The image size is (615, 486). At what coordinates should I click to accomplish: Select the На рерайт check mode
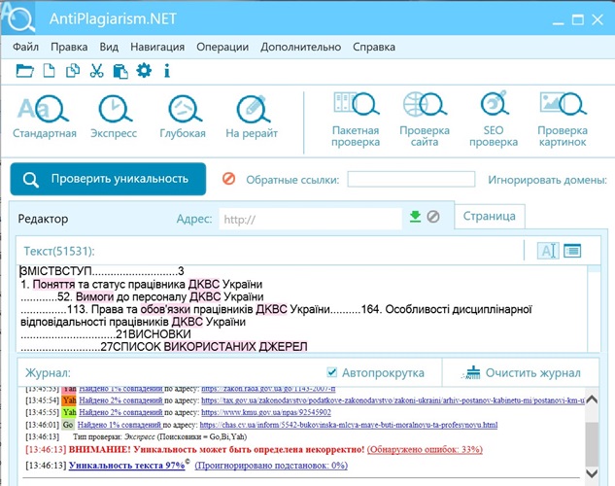[252, 117]
